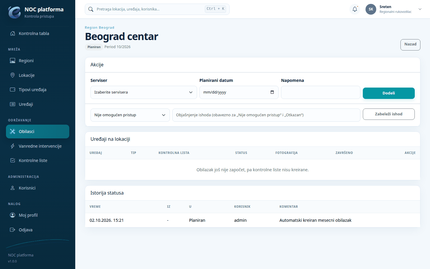The image size is (430, 269).
Task: Click the Objašnjenje ishoda text field
Action: [x=266, y=115]
